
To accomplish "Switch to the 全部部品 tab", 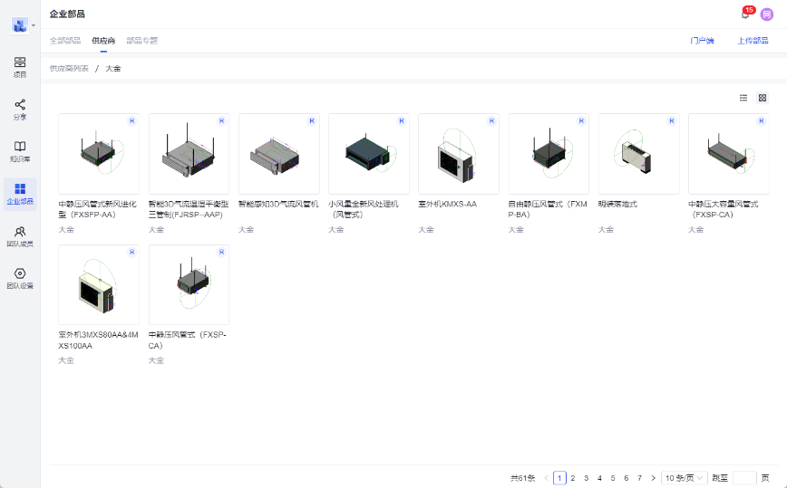I will tap(64, 41).
